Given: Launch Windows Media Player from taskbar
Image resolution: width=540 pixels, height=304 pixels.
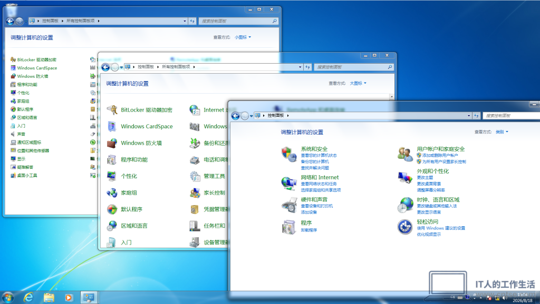Looking at the screenshot, I should 69,297.
